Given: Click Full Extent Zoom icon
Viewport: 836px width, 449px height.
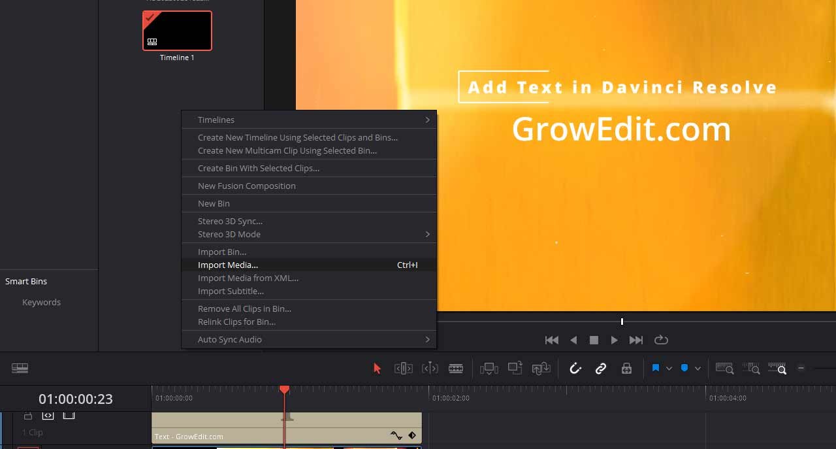Looking at the screenshot, I should (725, 369).
